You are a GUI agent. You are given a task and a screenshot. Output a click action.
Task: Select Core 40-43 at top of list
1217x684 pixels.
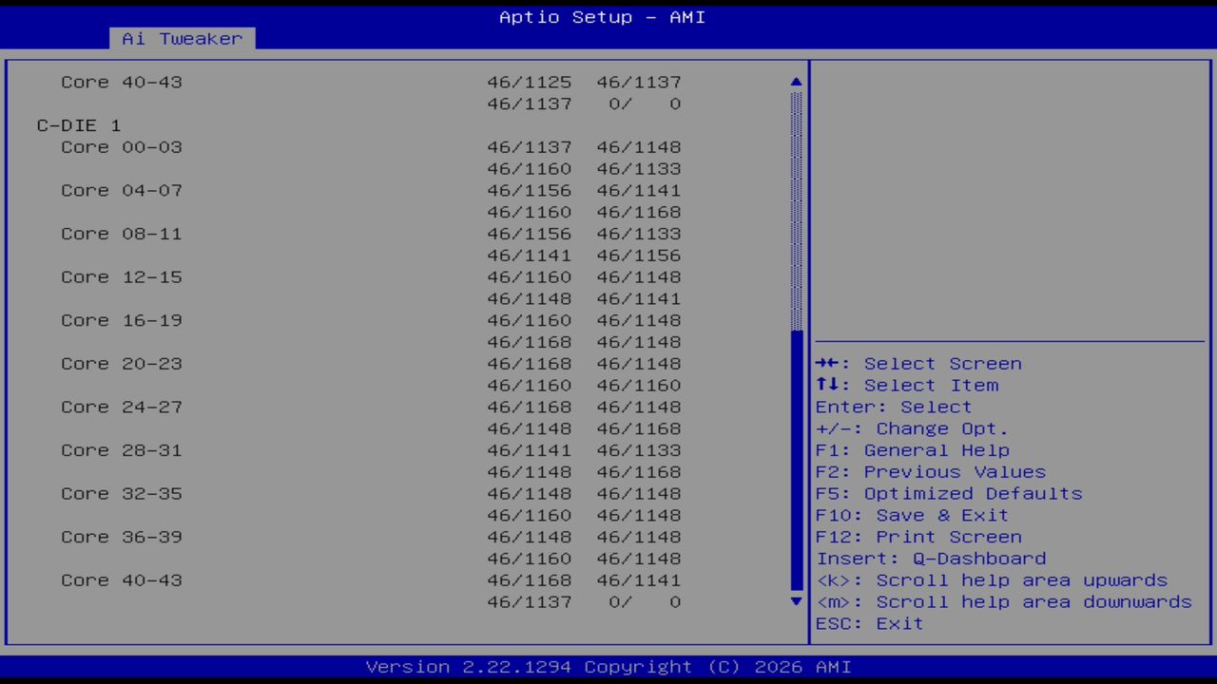(x=121, y=82)
